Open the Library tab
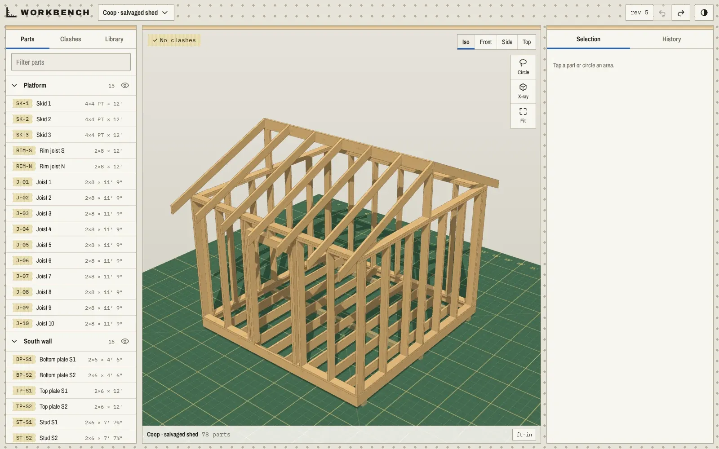Image resolution: width=719 pixels, height=449 pixels. point(114,39)
